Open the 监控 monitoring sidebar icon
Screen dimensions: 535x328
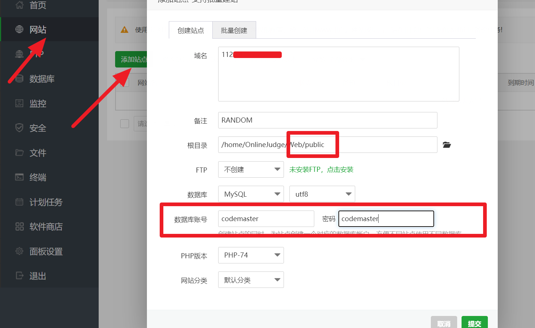click(x=19, y=104)
